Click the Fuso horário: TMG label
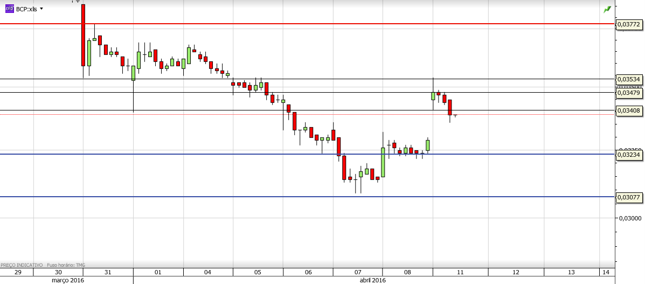Image resolution: width=645 pixels, height=284 pixels. 66,265
